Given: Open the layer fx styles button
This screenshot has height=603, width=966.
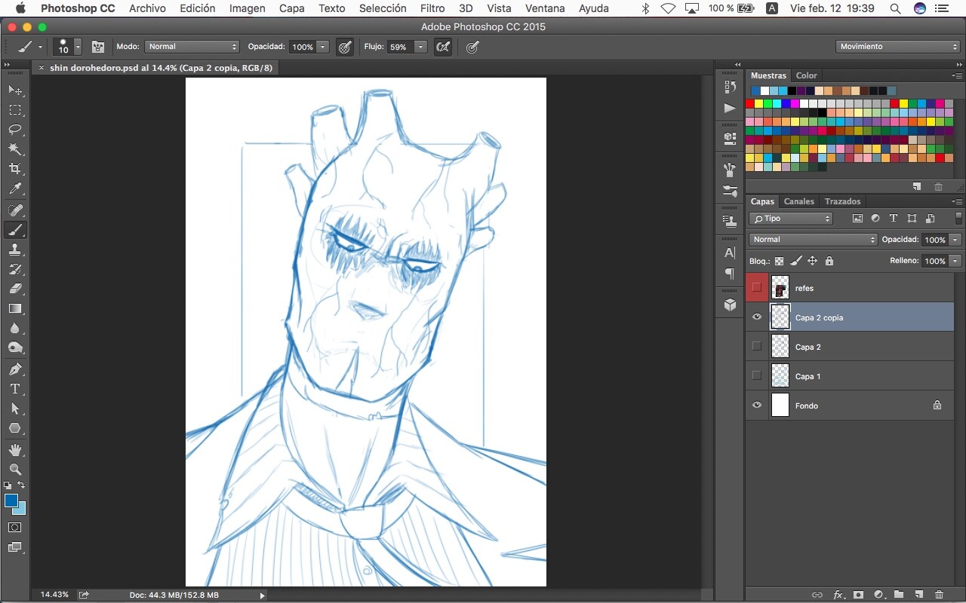Looking at the screenshot, I should point(838,595).
